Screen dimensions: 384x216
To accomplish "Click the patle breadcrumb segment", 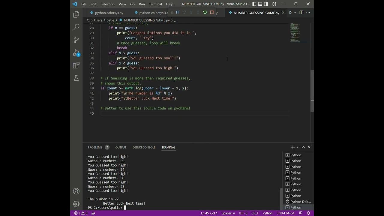I will [x=110, y=20].
